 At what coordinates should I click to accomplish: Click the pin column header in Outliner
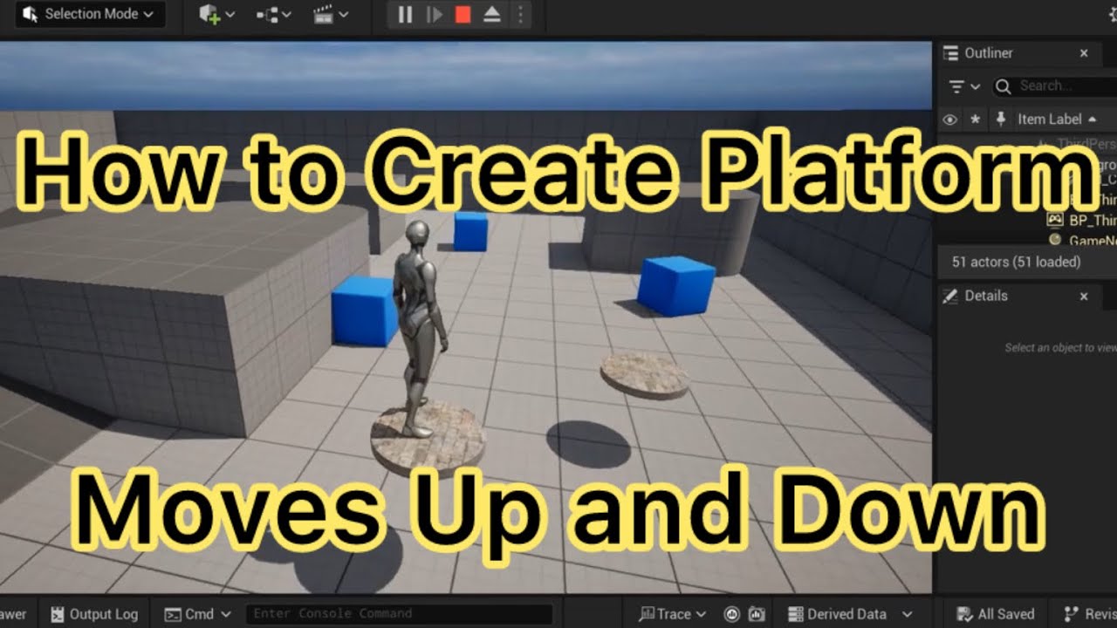click(x=1001, y=119)
